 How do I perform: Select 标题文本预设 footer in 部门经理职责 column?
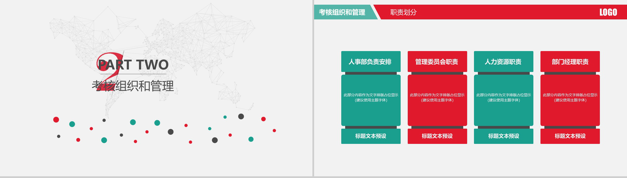coord(570,136)
